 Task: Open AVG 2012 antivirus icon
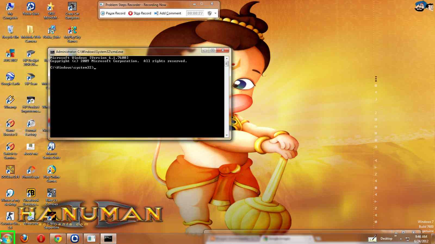tap(10, 56)
